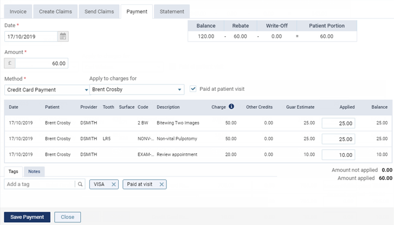394x225 pixels.
Task: Click the LR5 tooth cell
Action: [x=107, y=138]
